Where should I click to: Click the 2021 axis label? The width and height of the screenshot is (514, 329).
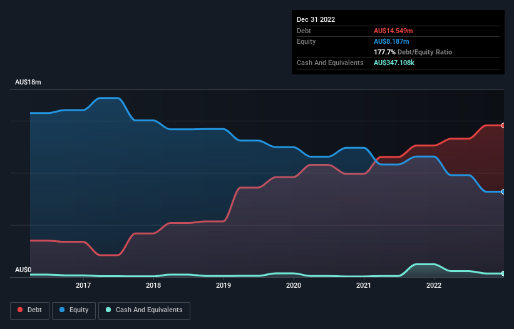point(364,285)
